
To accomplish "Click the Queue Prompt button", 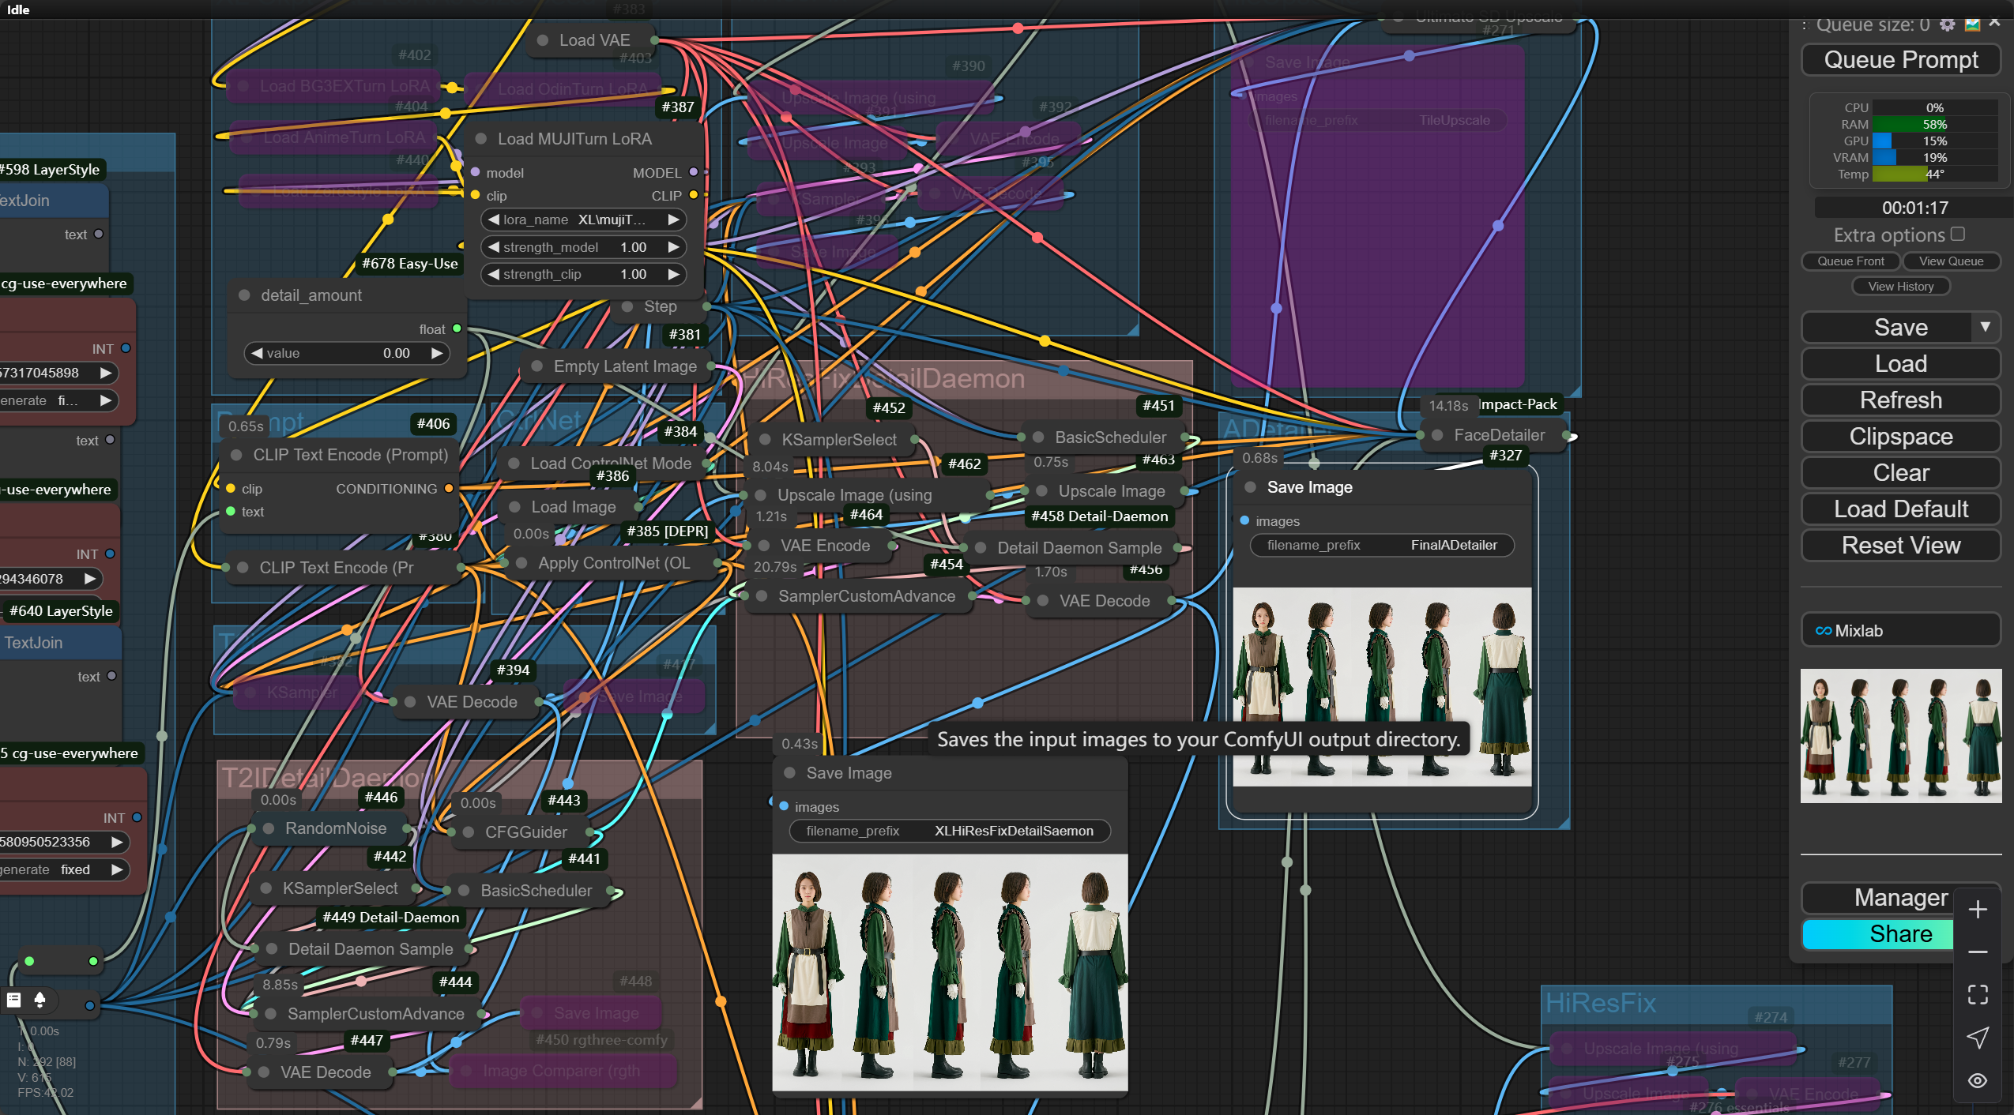I will click(x=1900, y=60).
